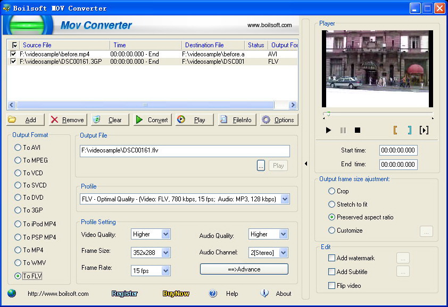Toggle the Flip video checkbox
Viewport: 448px width, 307px height.
coord(332,286)
